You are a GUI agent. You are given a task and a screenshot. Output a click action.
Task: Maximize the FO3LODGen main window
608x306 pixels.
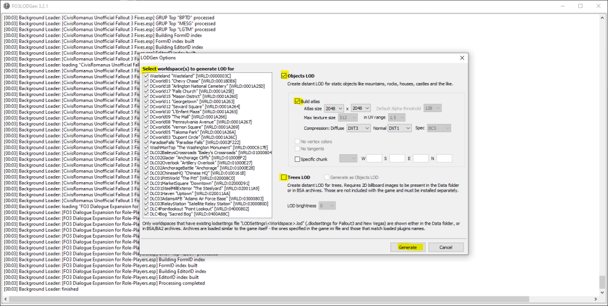[580, 5]
